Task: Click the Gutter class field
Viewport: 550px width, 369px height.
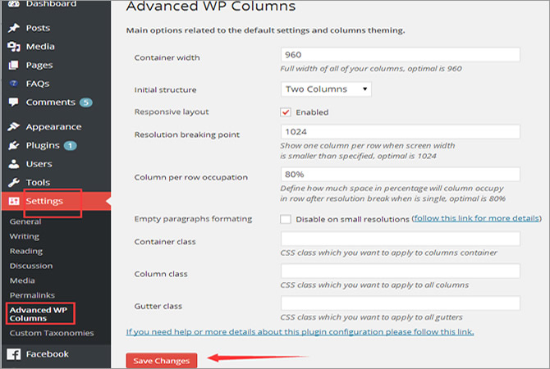Action: [401, 303]
